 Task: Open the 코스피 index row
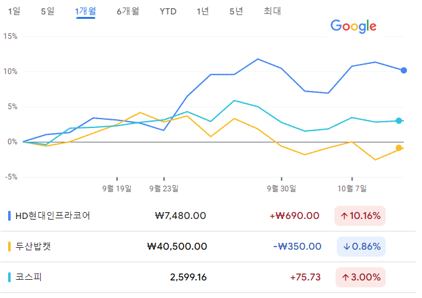click(x=208, y=277)
